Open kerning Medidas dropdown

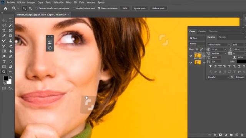click(x=225, y=53)
